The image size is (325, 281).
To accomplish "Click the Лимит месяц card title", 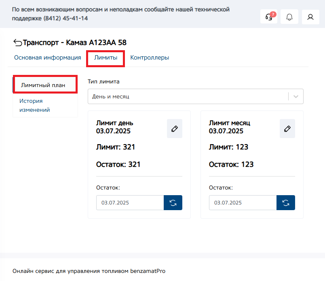I will (x=230, y=123).
